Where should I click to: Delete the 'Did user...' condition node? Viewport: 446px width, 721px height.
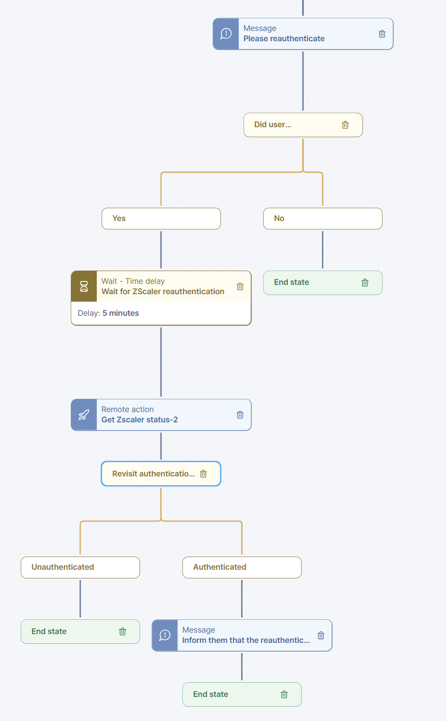click(345, 125)
